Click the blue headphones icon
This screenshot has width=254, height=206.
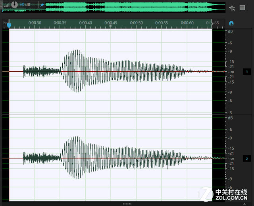[231, 24]
